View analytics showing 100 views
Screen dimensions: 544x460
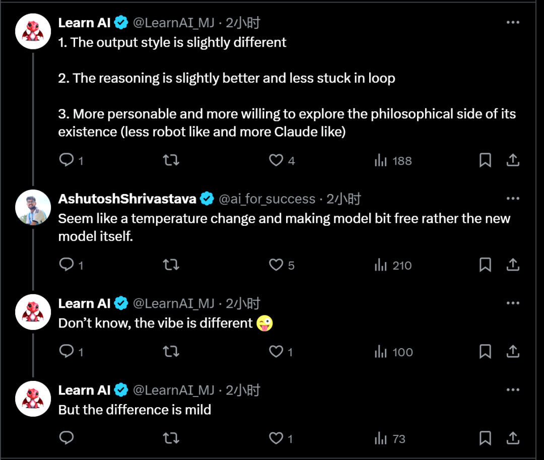pos(394,352)
